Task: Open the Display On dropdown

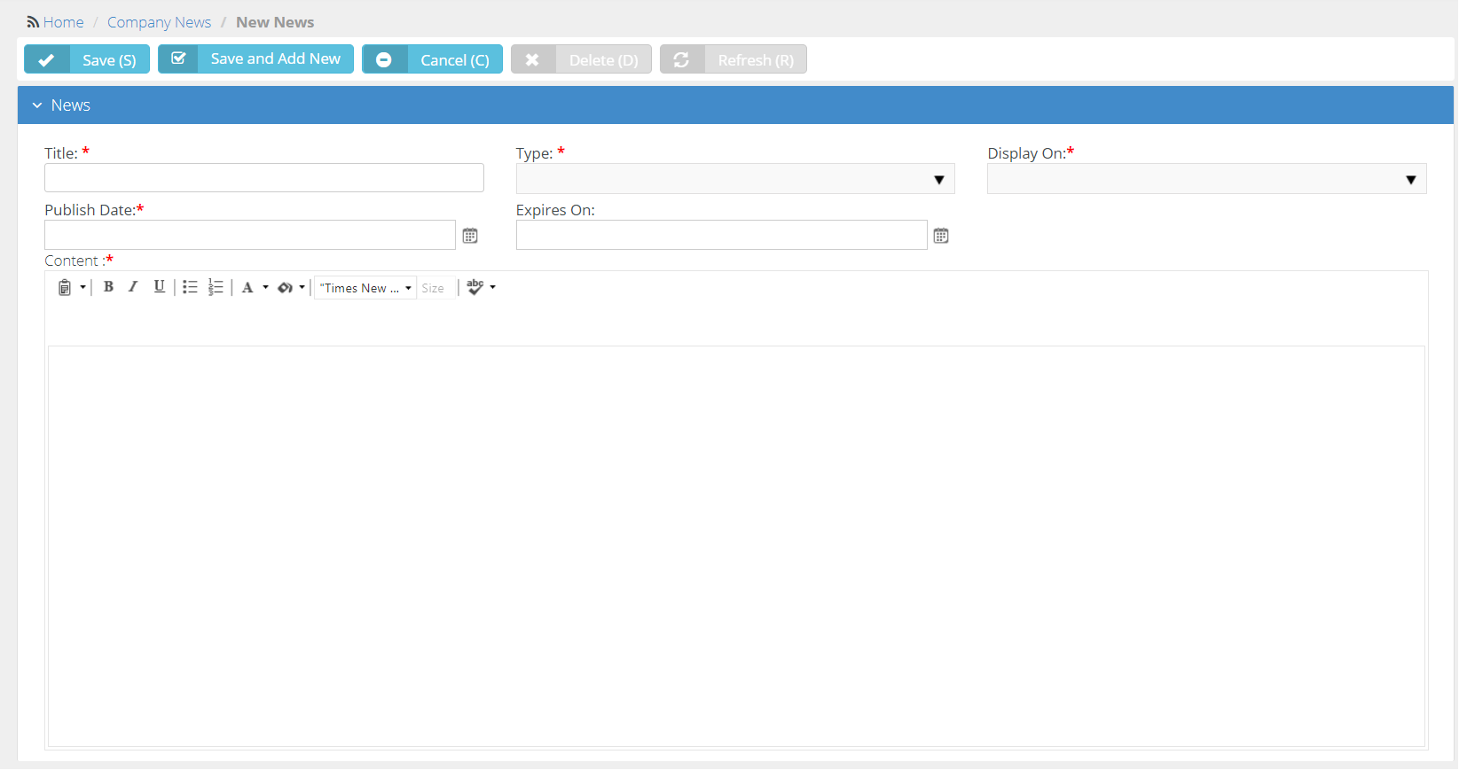Action: click(x=1206, y=179)
